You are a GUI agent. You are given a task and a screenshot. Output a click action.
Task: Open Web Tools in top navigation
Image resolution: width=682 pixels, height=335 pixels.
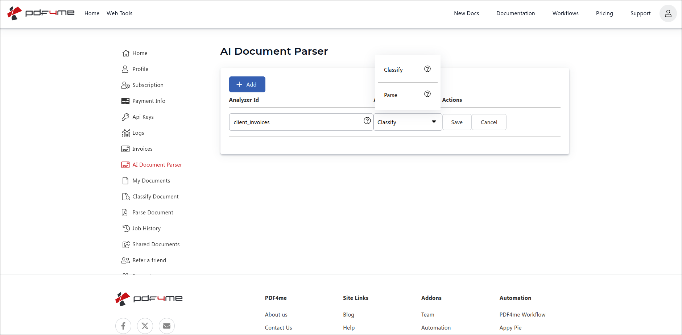tap(119, 13)
